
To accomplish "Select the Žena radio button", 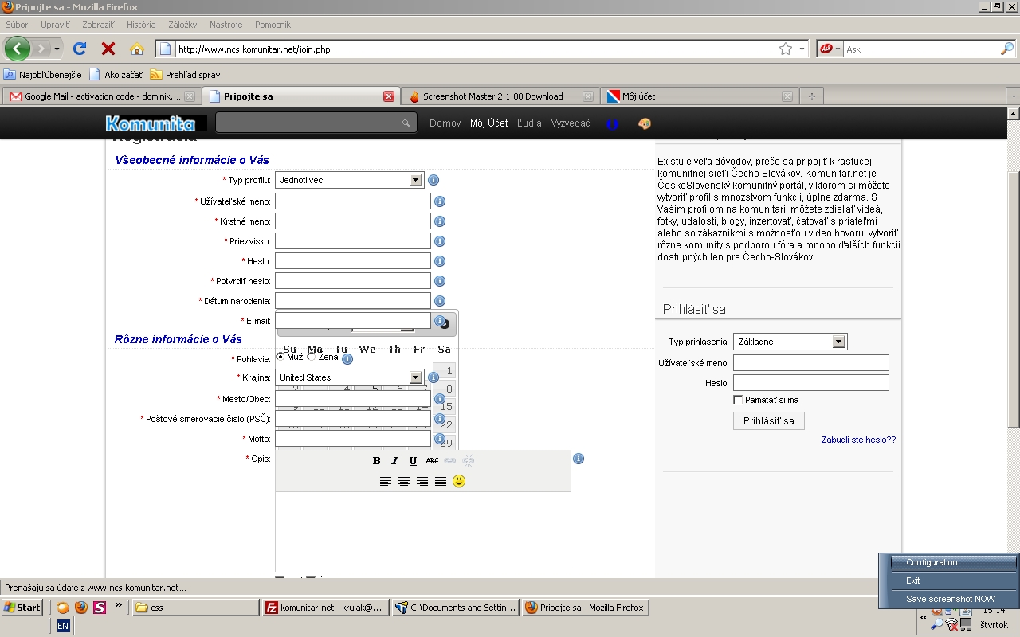I will [x=312, y=357].
